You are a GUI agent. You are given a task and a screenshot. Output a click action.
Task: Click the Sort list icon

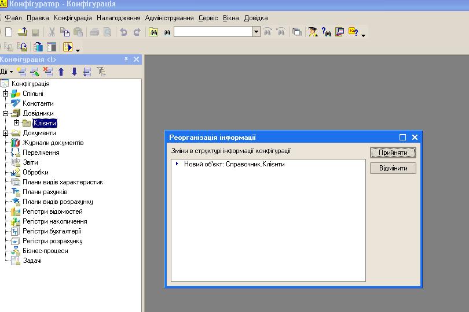coord(87,72)
